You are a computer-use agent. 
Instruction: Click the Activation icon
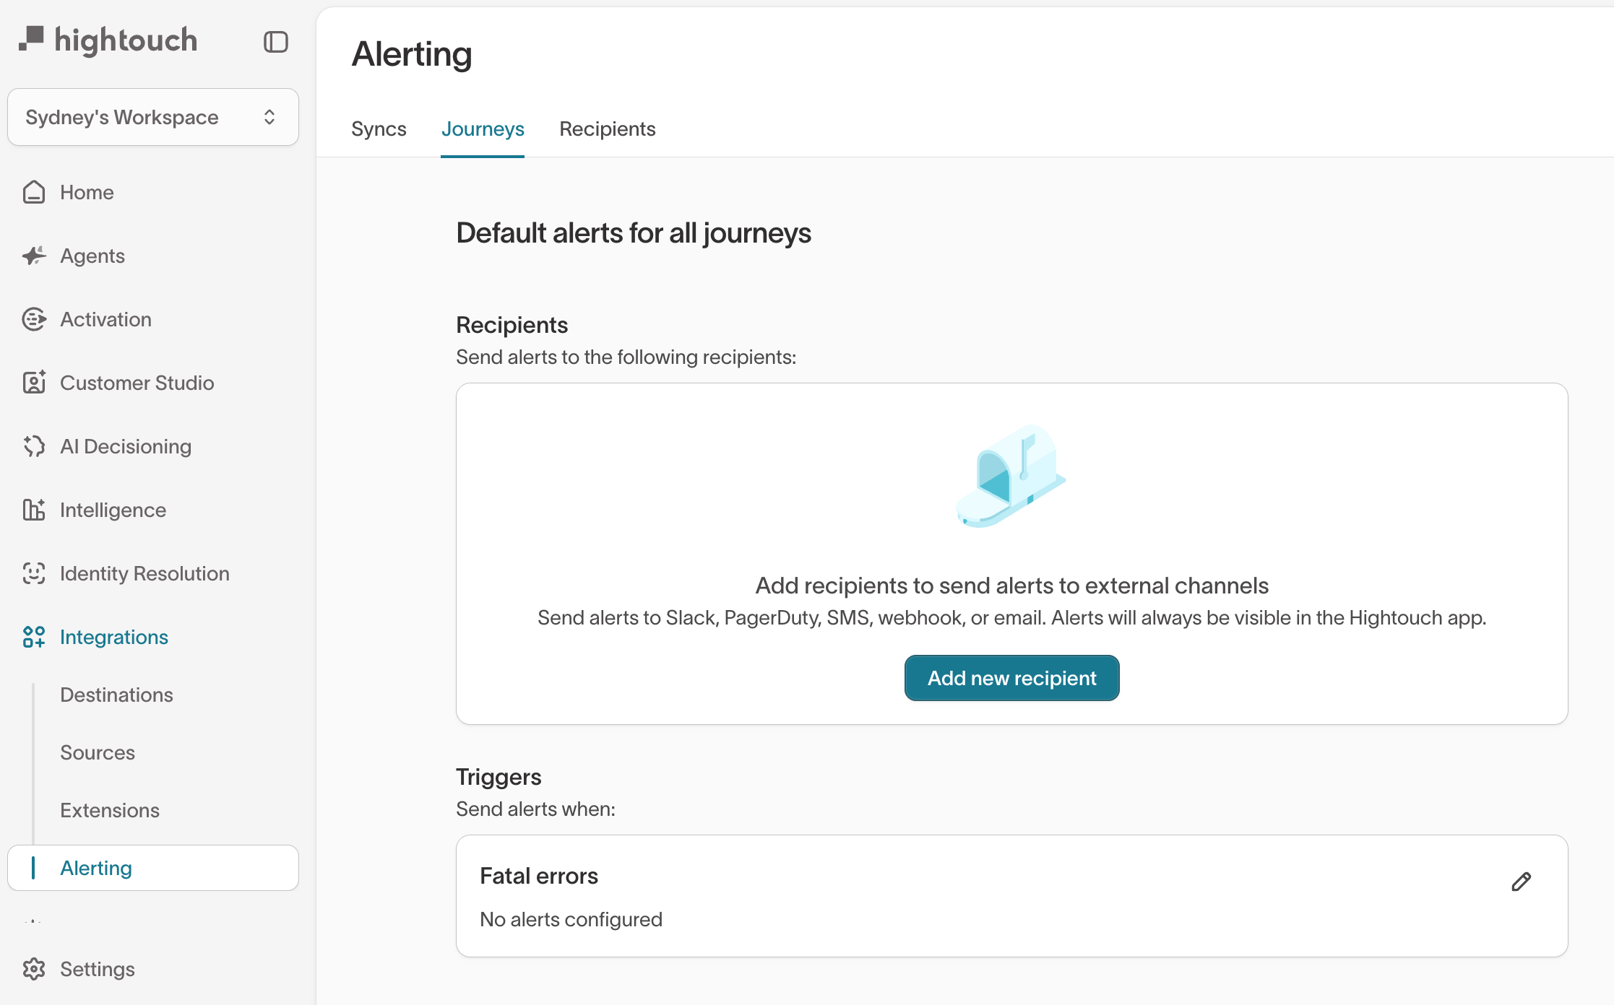coord(33,318)
